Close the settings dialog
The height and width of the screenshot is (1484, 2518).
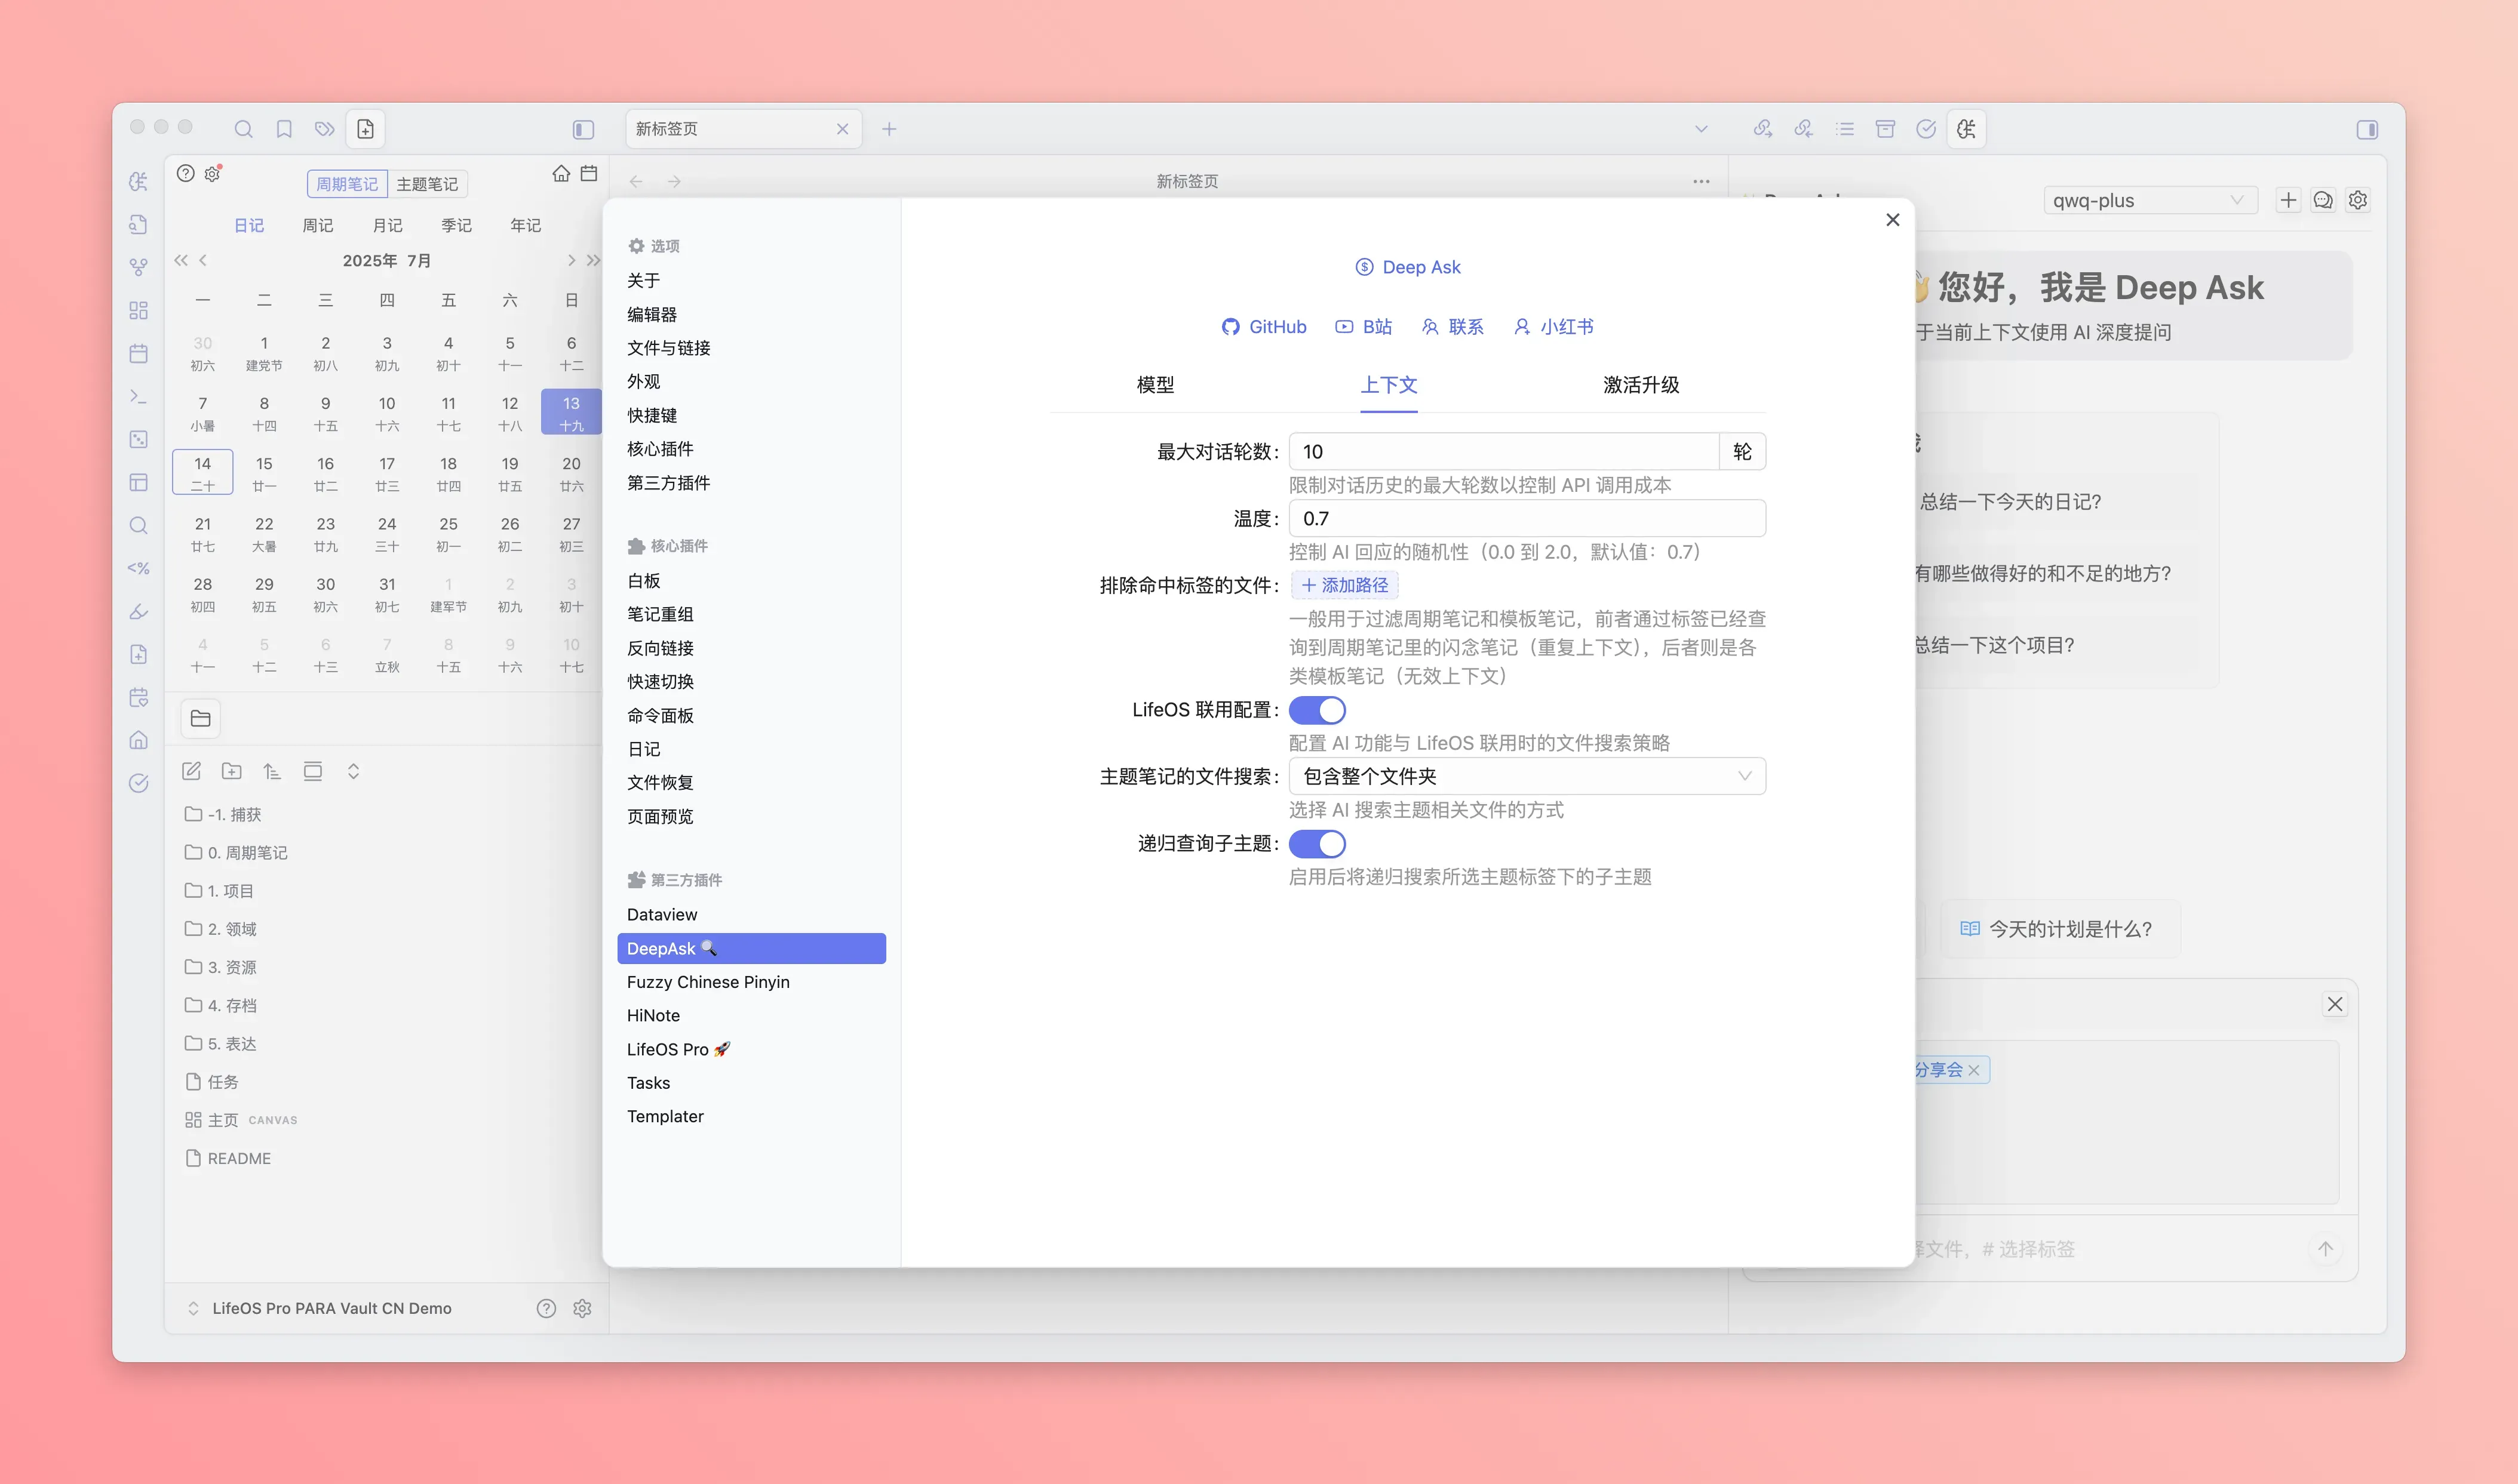pyautogui.click(x=1893, y=220)
